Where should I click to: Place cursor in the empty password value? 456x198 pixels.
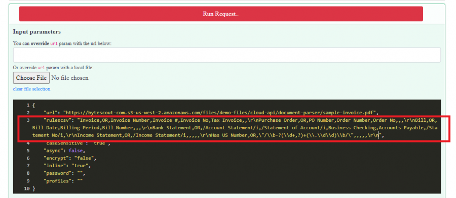coord(80,173)
